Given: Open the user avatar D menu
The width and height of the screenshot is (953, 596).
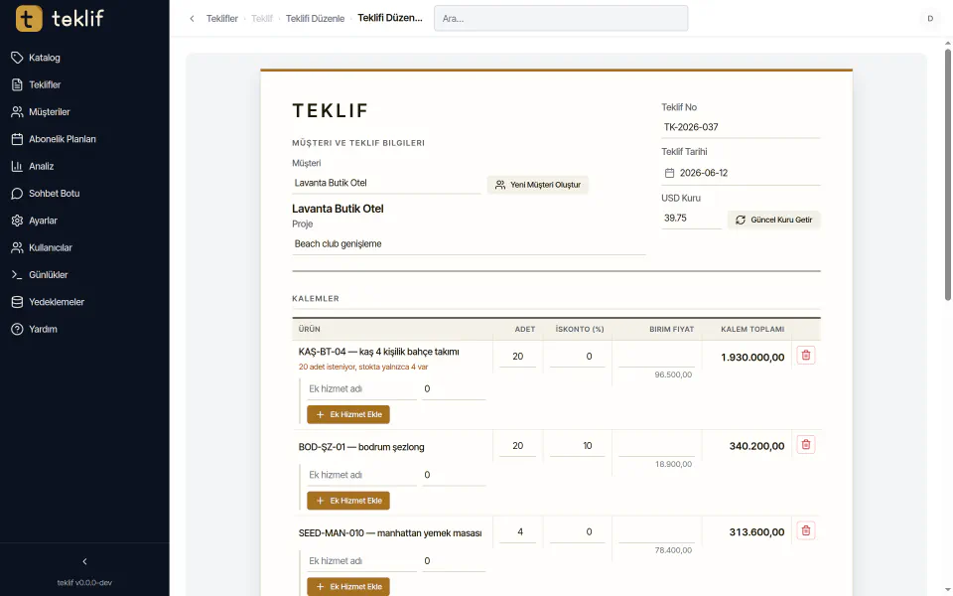Looking at the screenshot, I should (x=930, y=18).
